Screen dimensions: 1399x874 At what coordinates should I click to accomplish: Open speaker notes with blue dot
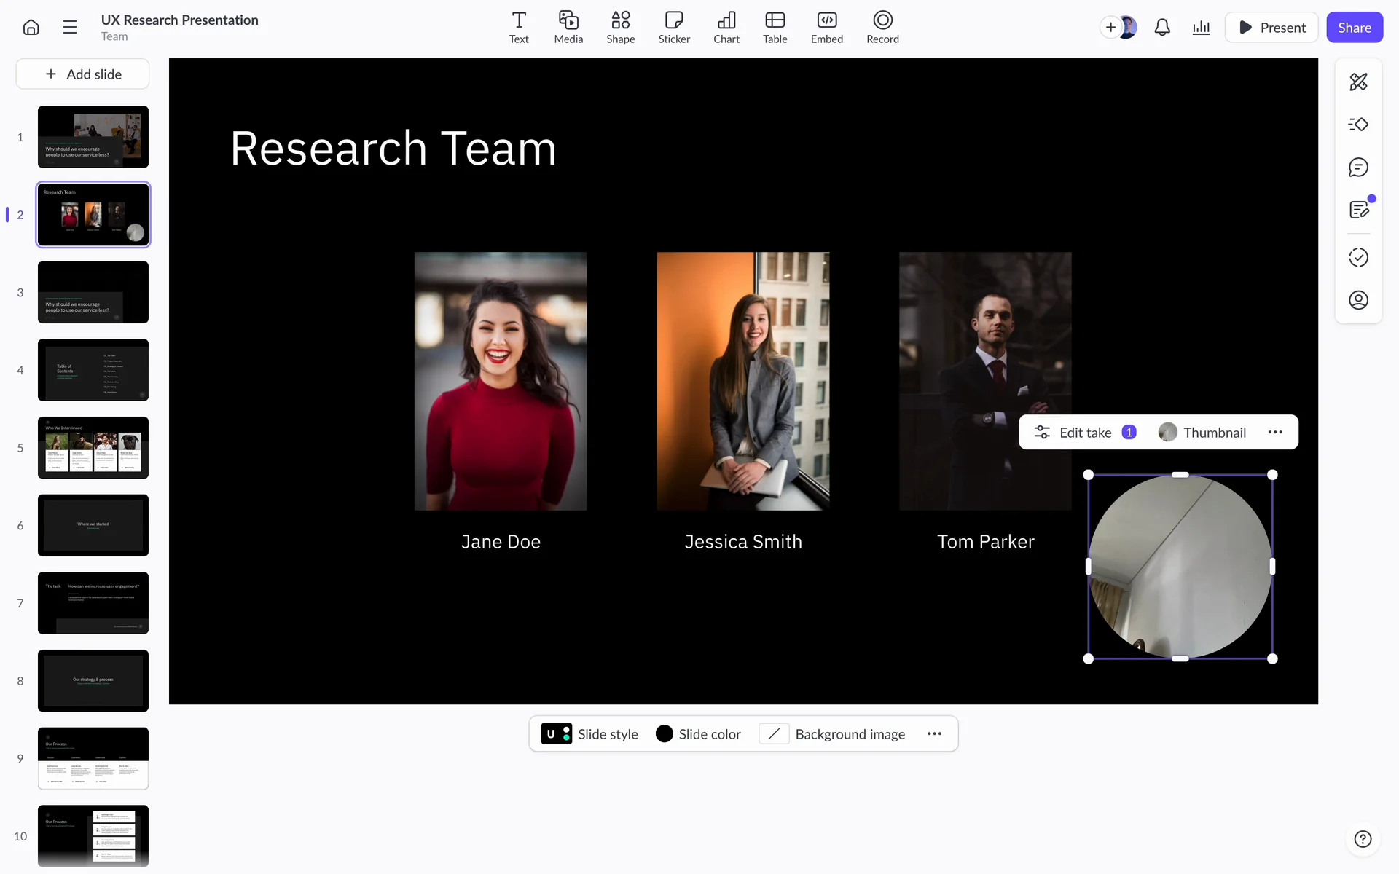1357,210
